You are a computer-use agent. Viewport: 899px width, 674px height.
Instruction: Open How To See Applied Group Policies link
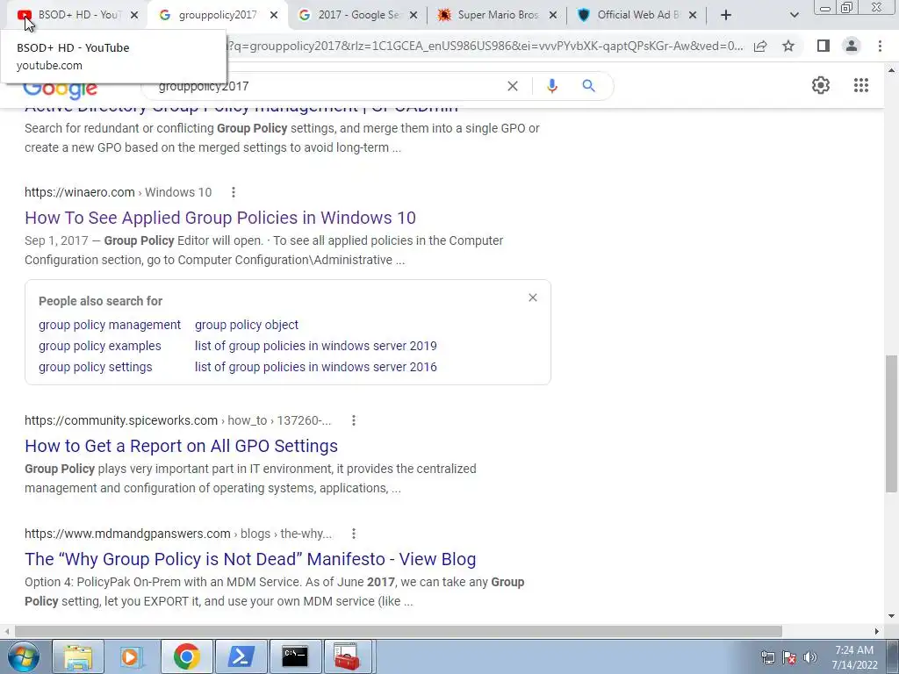coord(220,218)
